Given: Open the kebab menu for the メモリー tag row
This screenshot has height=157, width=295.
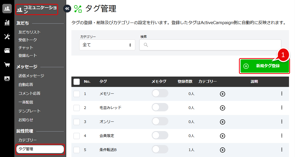Looking at the screenshot, I should click(282, 94).
